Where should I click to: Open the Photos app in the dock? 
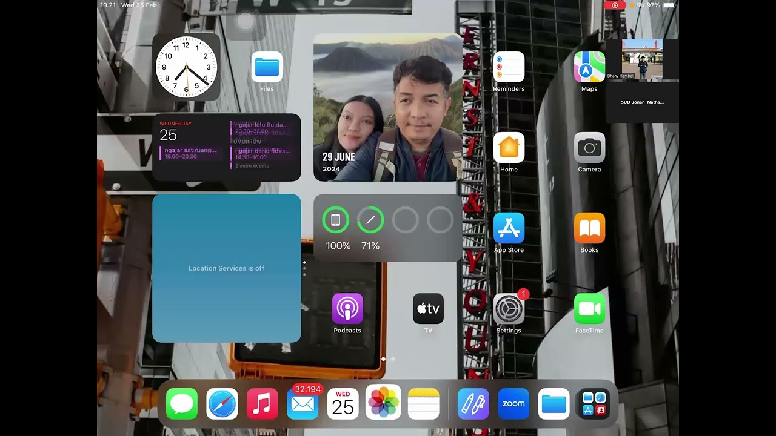(383, 402)
